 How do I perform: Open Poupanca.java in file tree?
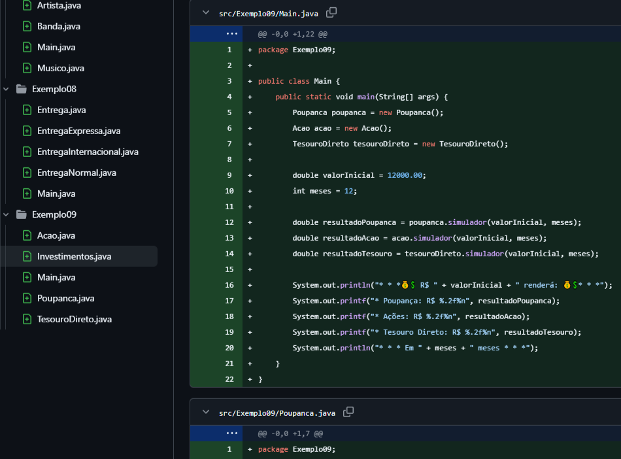pyautogui.click(x=66, y=299)
